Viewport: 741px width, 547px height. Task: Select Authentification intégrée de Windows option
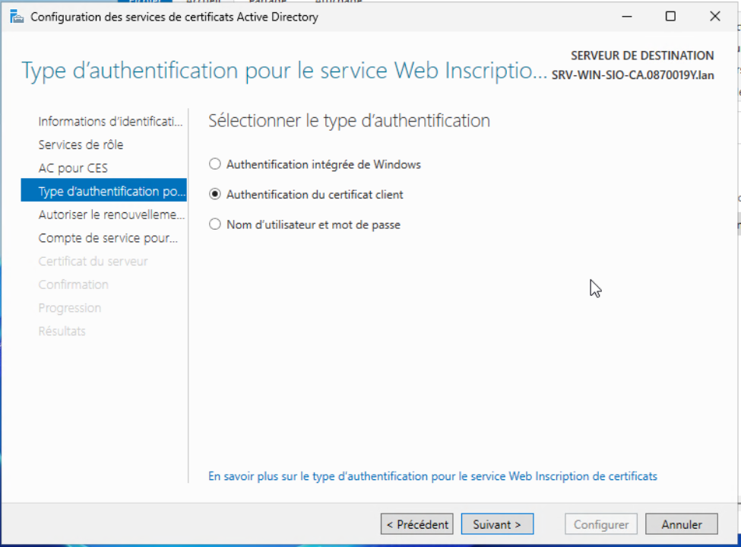(215, 164)
